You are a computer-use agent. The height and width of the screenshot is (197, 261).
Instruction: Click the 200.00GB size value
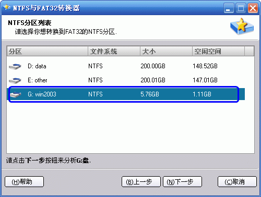coord(153,66)
